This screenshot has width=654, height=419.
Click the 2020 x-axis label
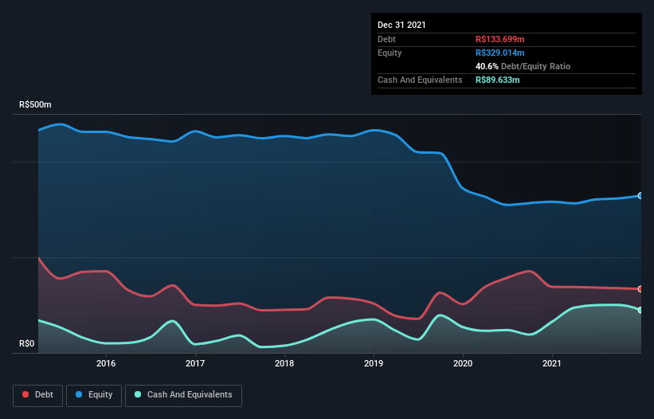pos(463,363)
